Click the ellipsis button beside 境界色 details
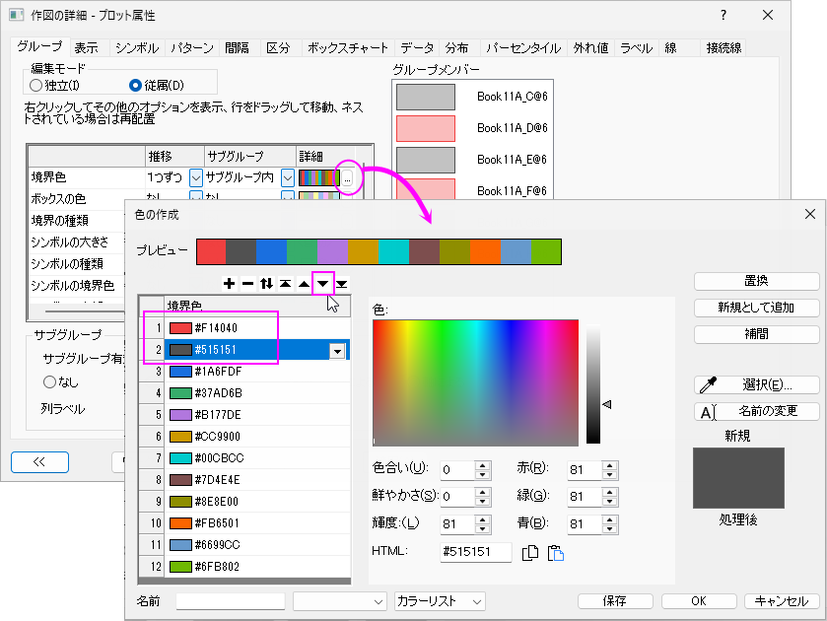The height and width of the screenshot is (621, 827). coord(347,177)
